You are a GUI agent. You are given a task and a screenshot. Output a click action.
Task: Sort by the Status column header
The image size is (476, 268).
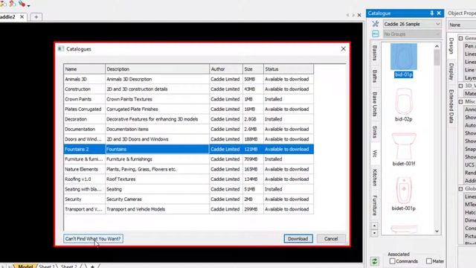pos(289,69)
